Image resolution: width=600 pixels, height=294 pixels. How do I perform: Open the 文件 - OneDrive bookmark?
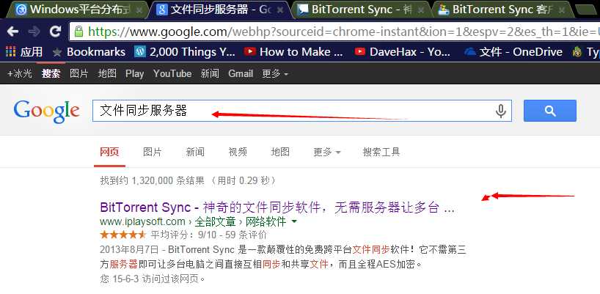(x=513, y=51)
